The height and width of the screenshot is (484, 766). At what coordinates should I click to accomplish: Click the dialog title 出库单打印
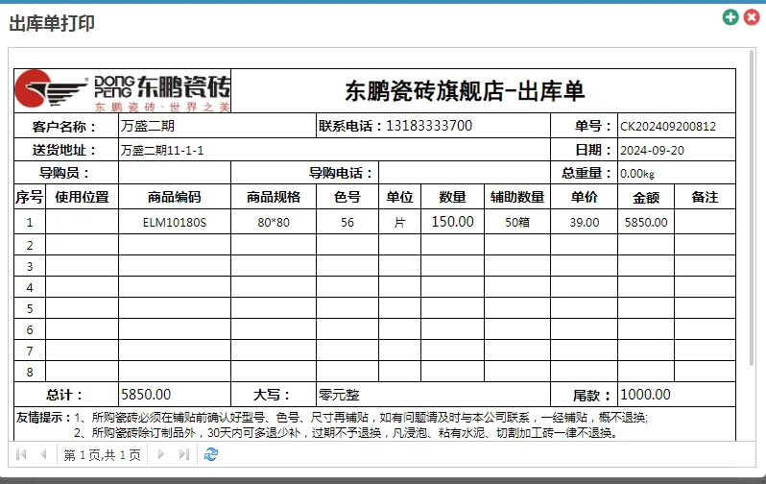click(52, 23)
